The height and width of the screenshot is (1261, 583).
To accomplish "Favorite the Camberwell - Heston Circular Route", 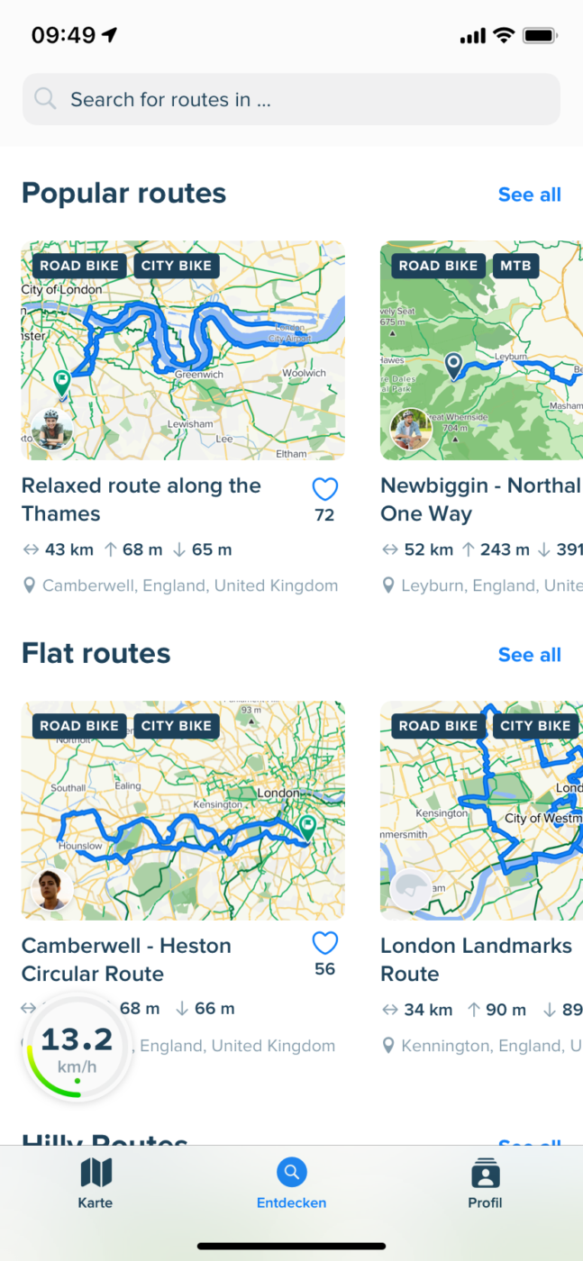I will coord(324,943).
